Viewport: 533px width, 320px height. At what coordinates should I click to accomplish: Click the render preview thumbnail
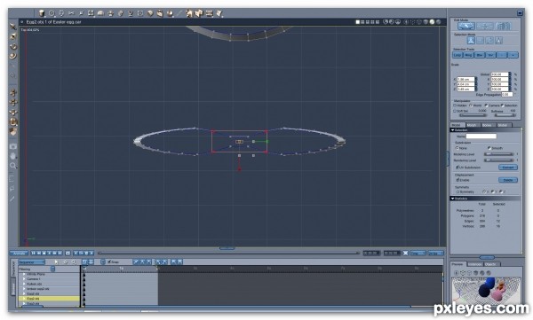[486, 291]
